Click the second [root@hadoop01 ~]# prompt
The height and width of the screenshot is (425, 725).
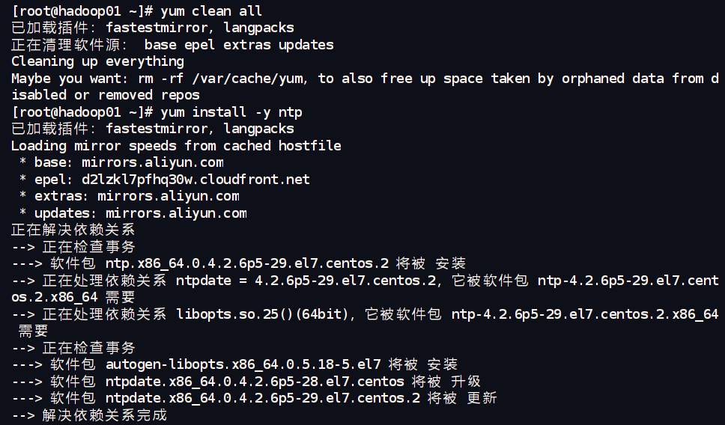coord(82,112)
